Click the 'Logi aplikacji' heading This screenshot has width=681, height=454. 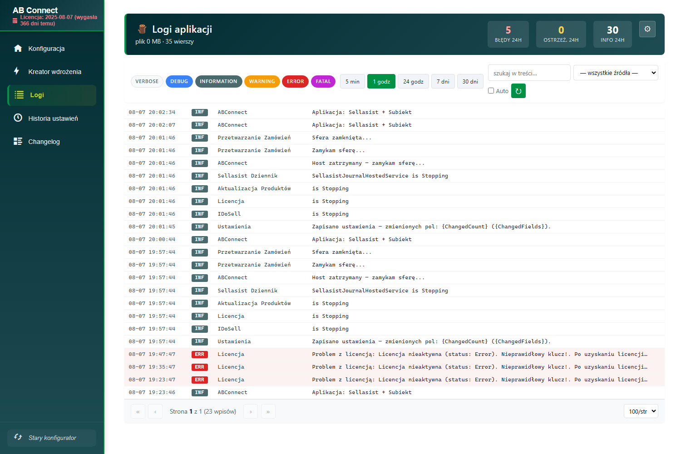tap(182, 29)
